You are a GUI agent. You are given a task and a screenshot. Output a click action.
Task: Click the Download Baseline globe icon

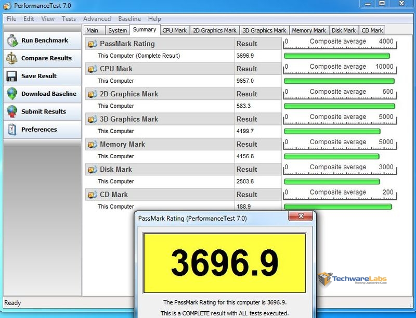pyautogui.click(x=12, y=94)
